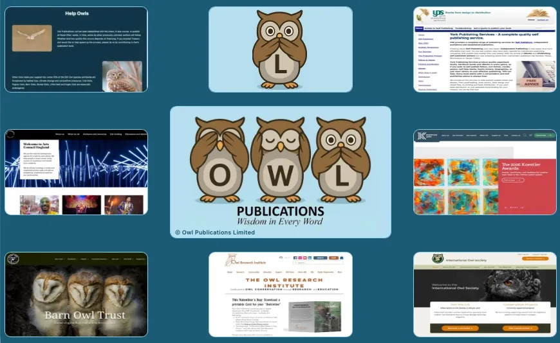560x343 pixels.
Task: Open the Help Owls page thumbnail
Action: pyautogui.click(x=76, y=49)
